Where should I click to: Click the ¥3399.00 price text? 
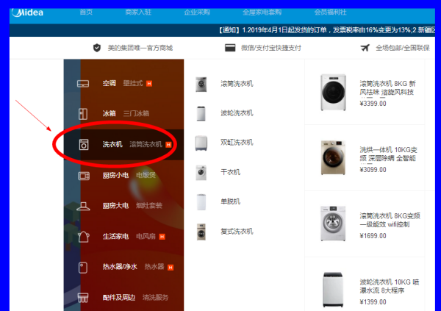pos(373,104)
